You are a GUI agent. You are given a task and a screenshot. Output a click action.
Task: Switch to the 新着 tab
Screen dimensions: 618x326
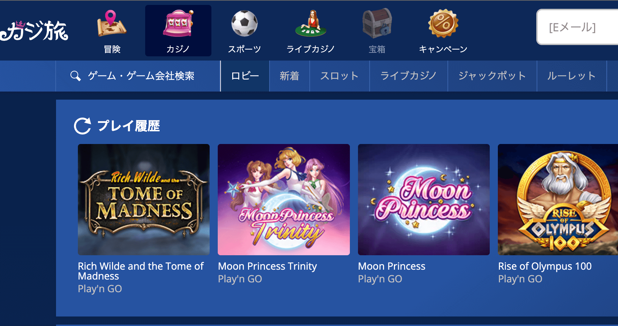pos(289,76)
